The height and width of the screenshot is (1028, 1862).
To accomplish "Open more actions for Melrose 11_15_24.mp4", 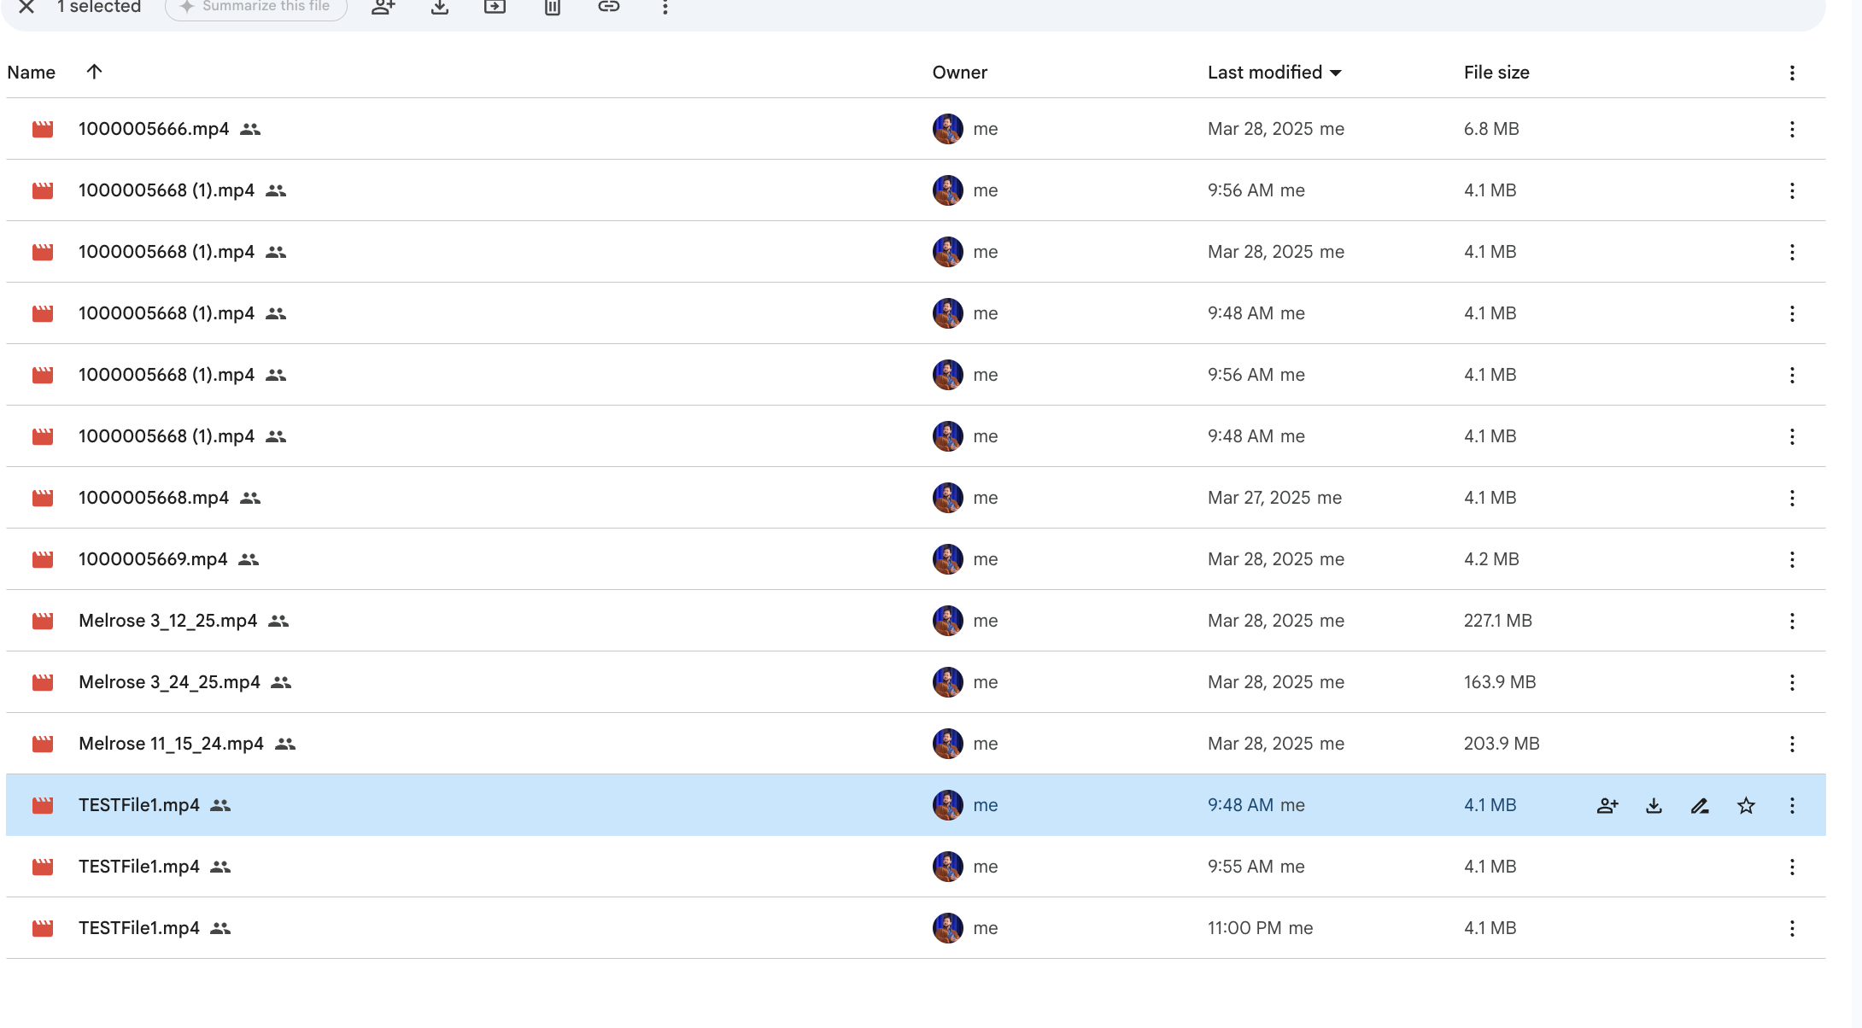I will [x=1792, y=744].
